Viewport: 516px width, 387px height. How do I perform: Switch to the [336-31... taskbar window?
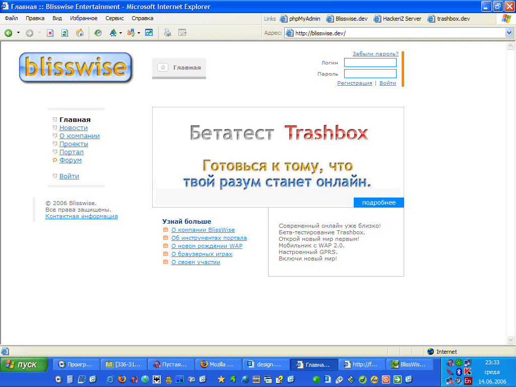123,364
